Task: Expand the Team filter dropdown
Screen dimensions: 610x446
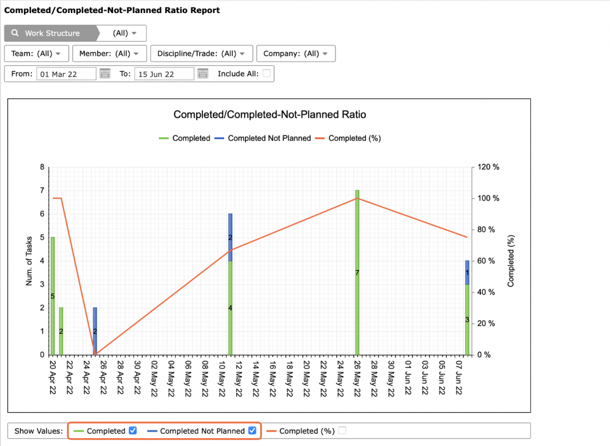Action: (36, 54)
